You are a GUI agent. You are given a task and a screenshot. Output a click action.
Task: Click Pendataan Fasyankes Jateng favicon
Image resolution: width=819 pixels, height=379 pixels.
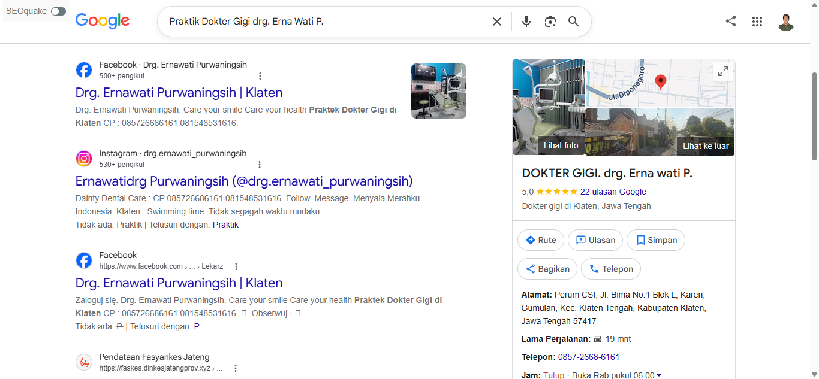click(84, 362)
